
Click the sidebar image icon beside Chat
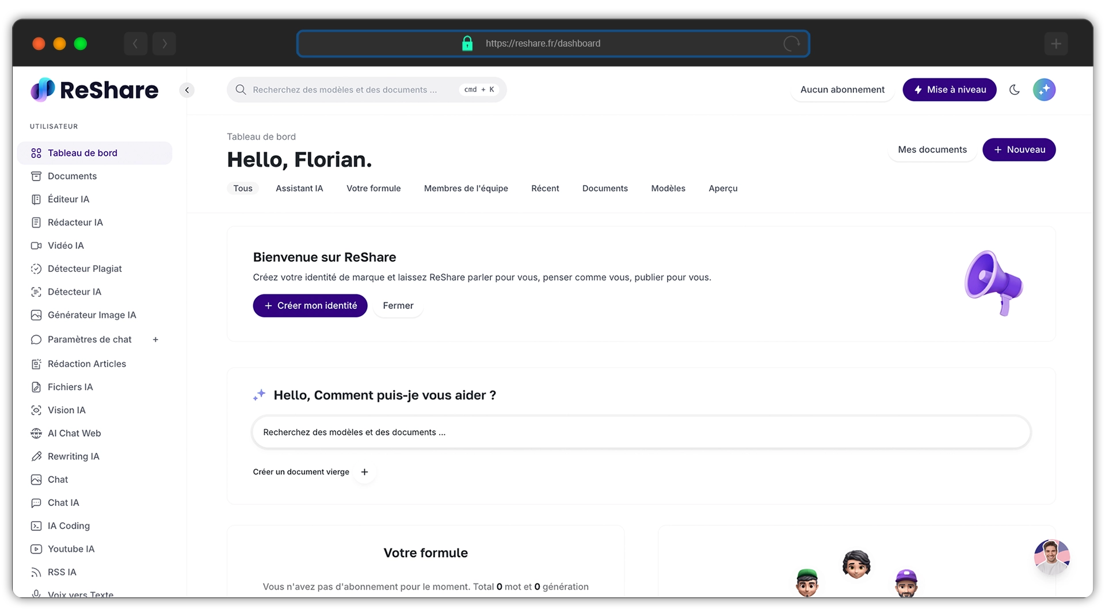[x=36, y=479]
